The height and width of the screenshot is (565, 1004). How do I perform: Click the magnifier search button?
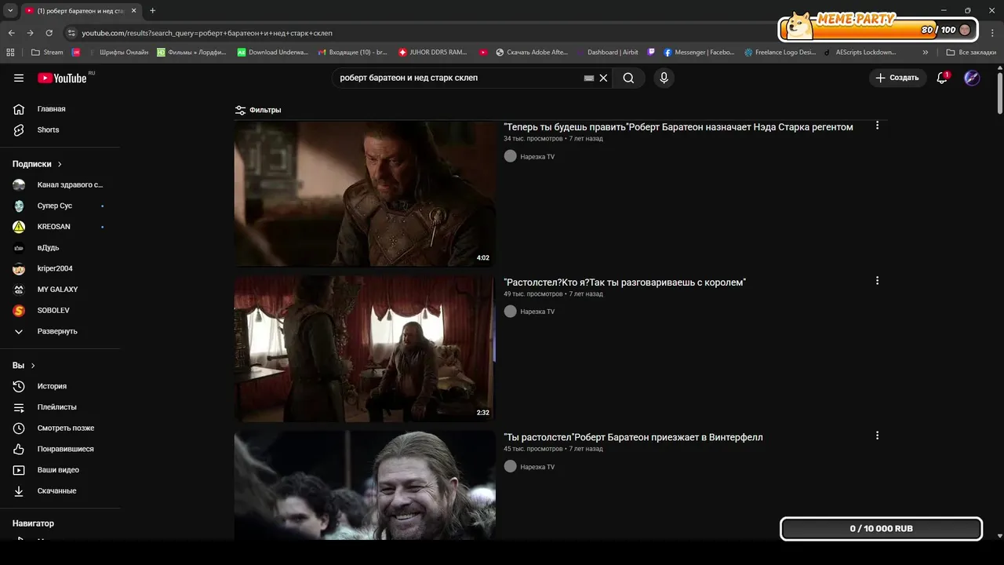628,78
